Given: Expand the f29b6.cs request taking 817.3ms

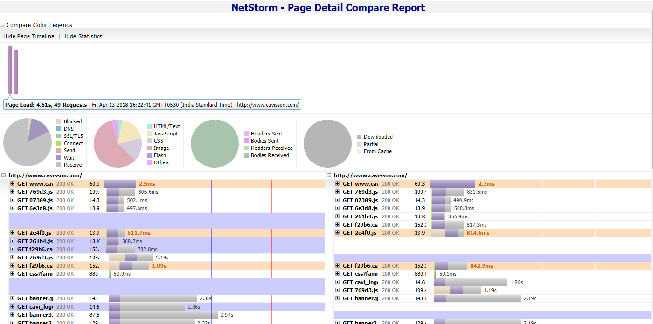Looking at the screenshot, I should (x=338, y=225).
